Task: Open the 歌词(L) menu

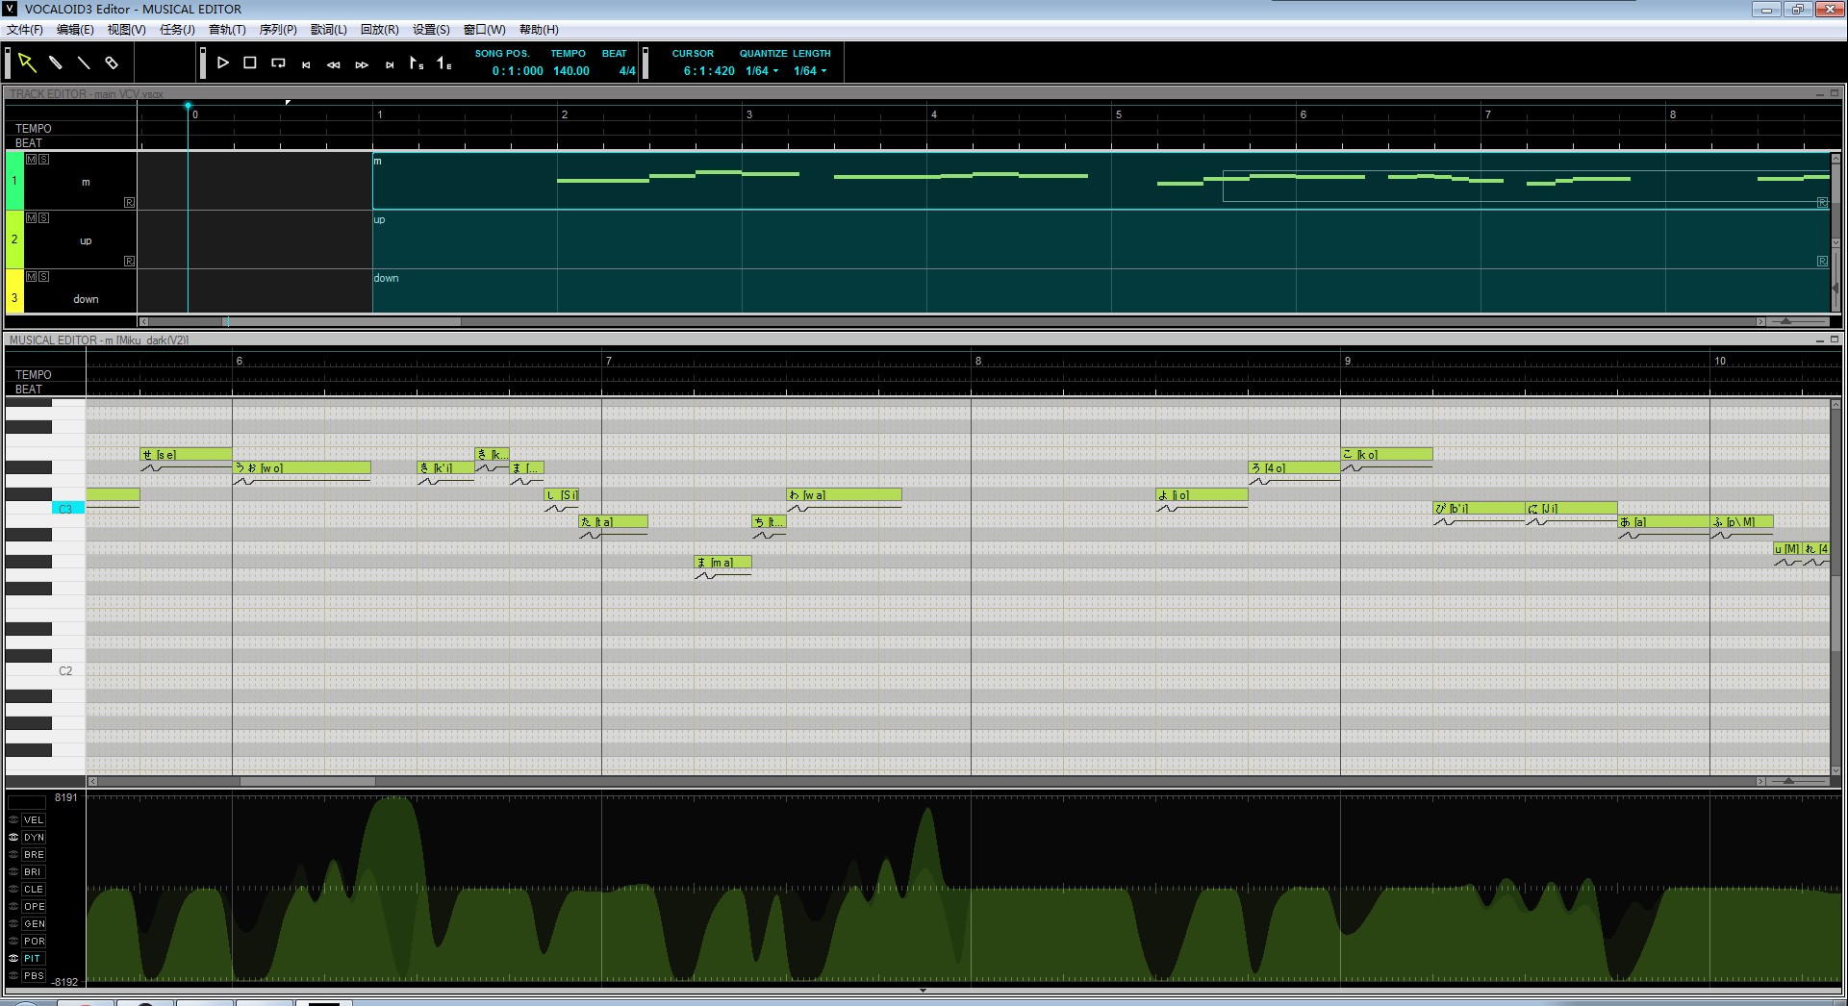Action: [x=329, y=30]
